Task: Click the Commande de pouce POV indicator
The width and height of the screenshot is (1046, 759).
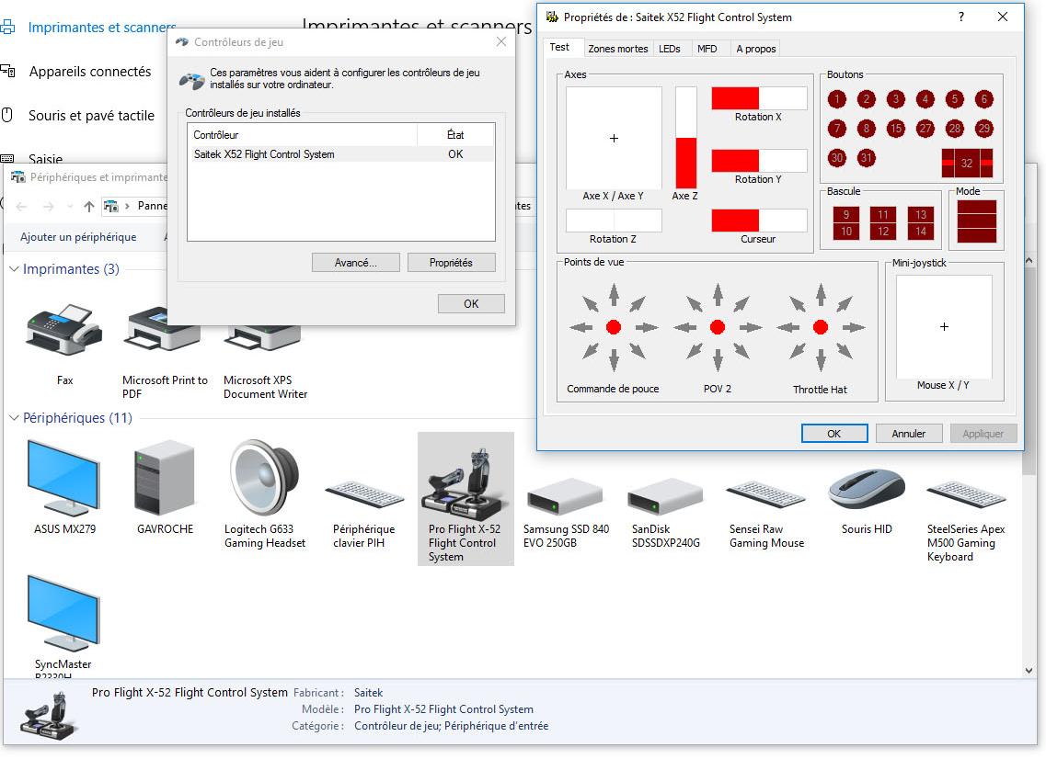Action: coord(614,327)
